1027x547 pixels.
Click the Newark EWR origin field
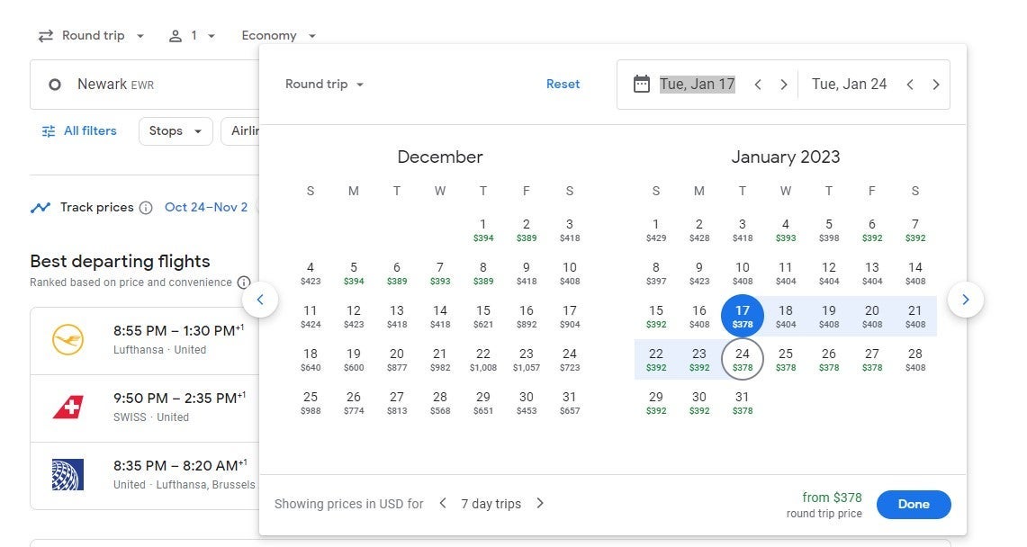144,85
